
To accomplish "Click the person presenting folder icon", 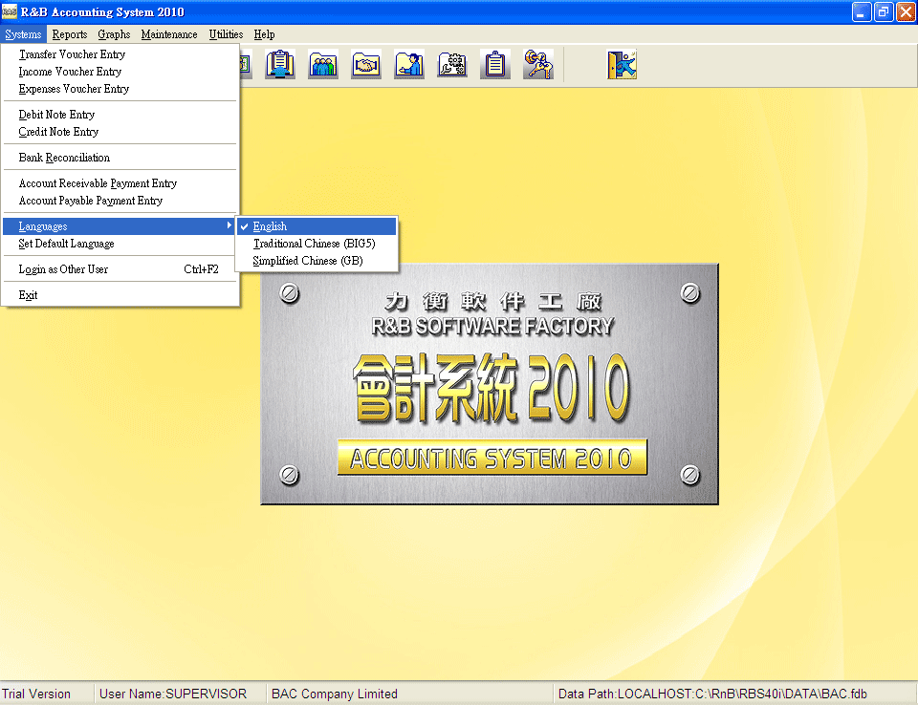I will coord(409,64).
